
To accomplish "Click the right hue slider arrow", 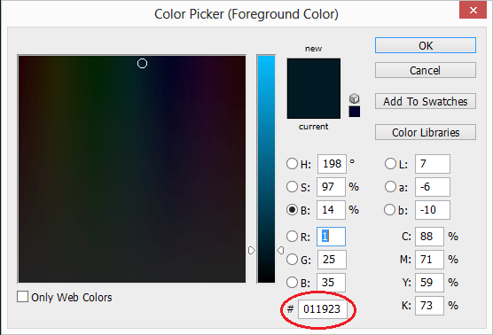I will (280, 251).
